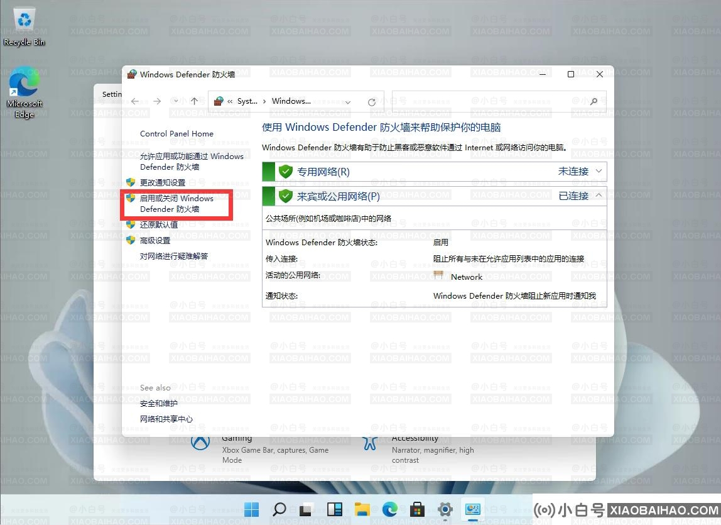Select the 来宾或公用网络(P) header text
The height and width of the screenshot is (525, 721).
[x=339, y=196]
